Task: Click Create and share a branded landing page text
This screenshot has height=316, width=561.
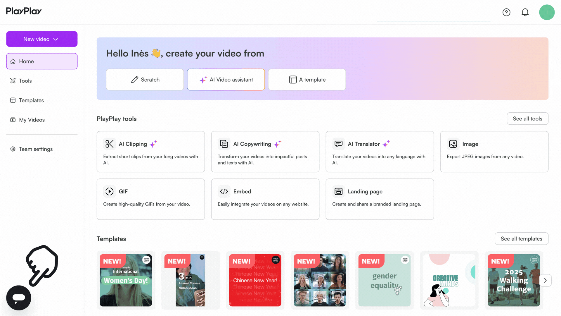Action: click(x=377, y=204)
